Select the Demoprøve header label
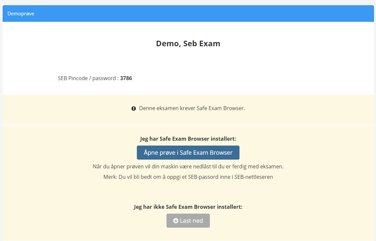 (x=21, y=14)
